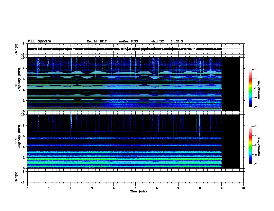Click the "-5" tick on ch.3(V) axis
The image size is (274, 211).
[23, 182]
